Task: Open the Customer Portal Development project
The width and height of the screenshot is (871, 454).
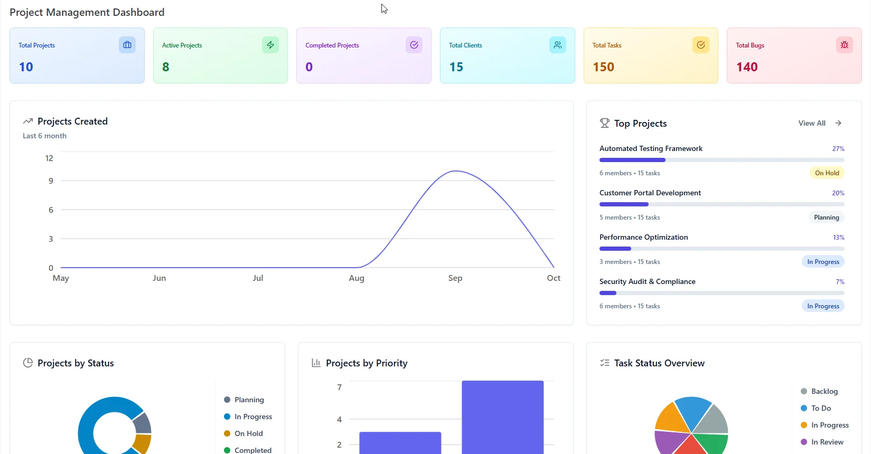Action: (650, 193)
